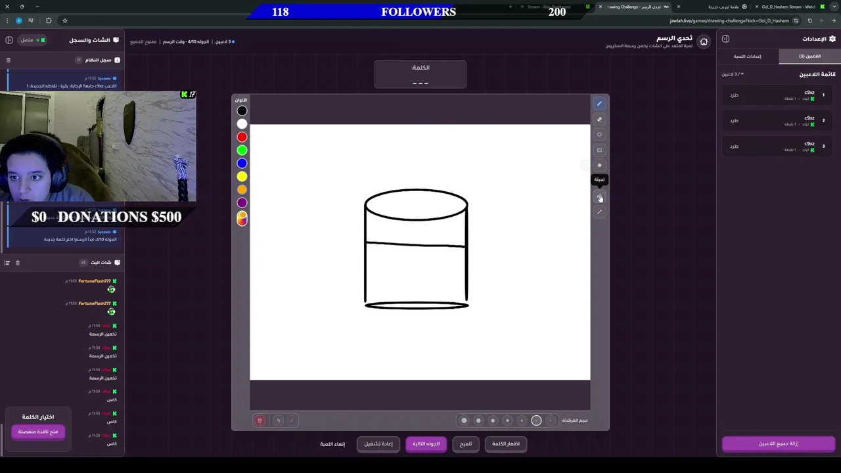
Task: Click the FortuneFlash777 top chat message
Action: [92, 285]
